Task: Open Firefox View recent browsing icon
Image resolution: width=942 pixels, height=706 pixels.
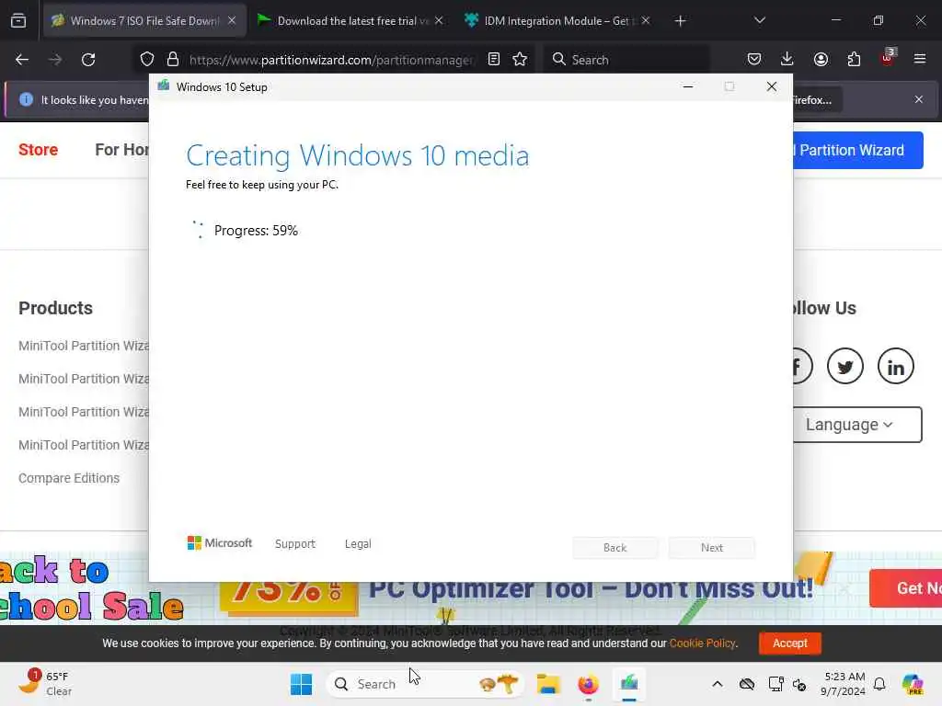Action: pos(18,20)
